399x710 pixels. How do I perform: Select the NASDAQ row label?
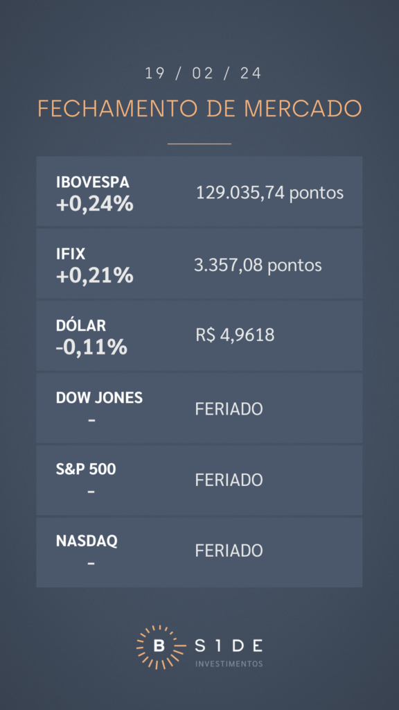click(87, 541)
